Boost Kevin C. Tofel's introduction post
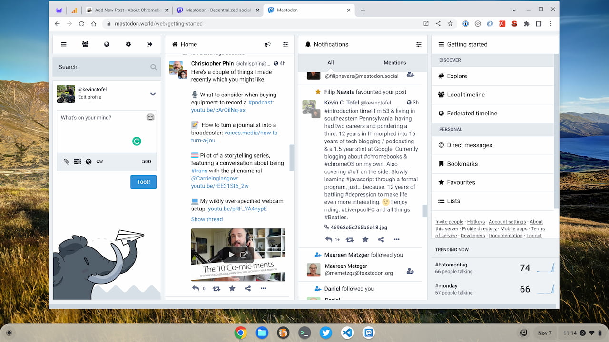 350,239
